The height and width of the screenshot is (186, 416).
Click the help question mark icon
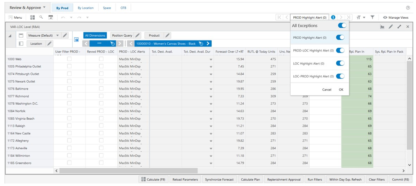pyautogui.click(x=408, y=8)
